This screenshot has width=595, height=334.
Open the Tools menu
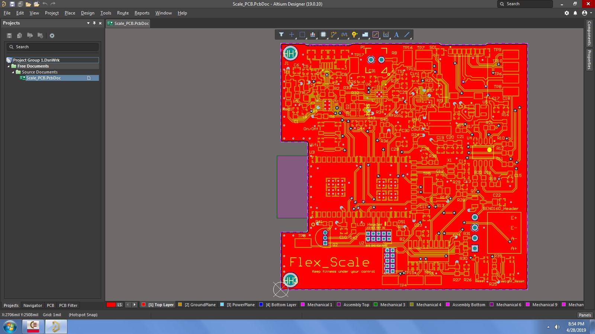pyautogui.click(x=106, y=13)
